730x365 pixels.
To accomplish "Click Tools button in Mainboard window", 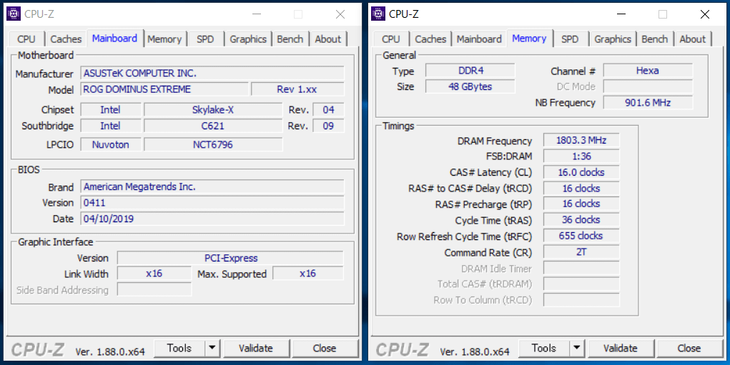I will pyautogui.click(x=179, y=349).
